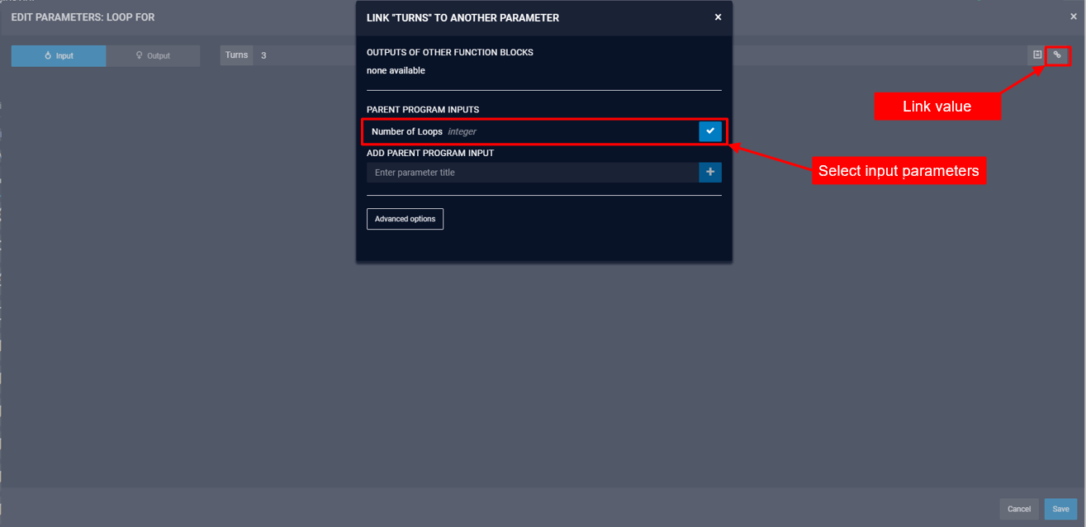Screen dimensions: 1086x527
Task: Open Advanced options
Action: pyautogui.click(x=405, y=219)
